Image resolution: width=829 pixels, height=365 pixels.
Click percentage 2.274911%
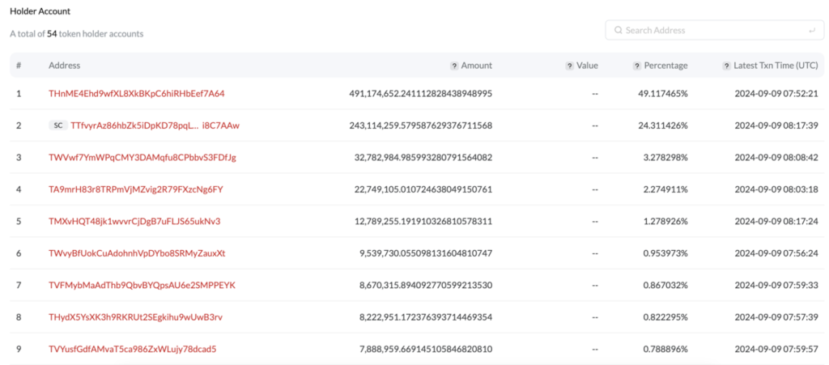[x=665, y=189]
